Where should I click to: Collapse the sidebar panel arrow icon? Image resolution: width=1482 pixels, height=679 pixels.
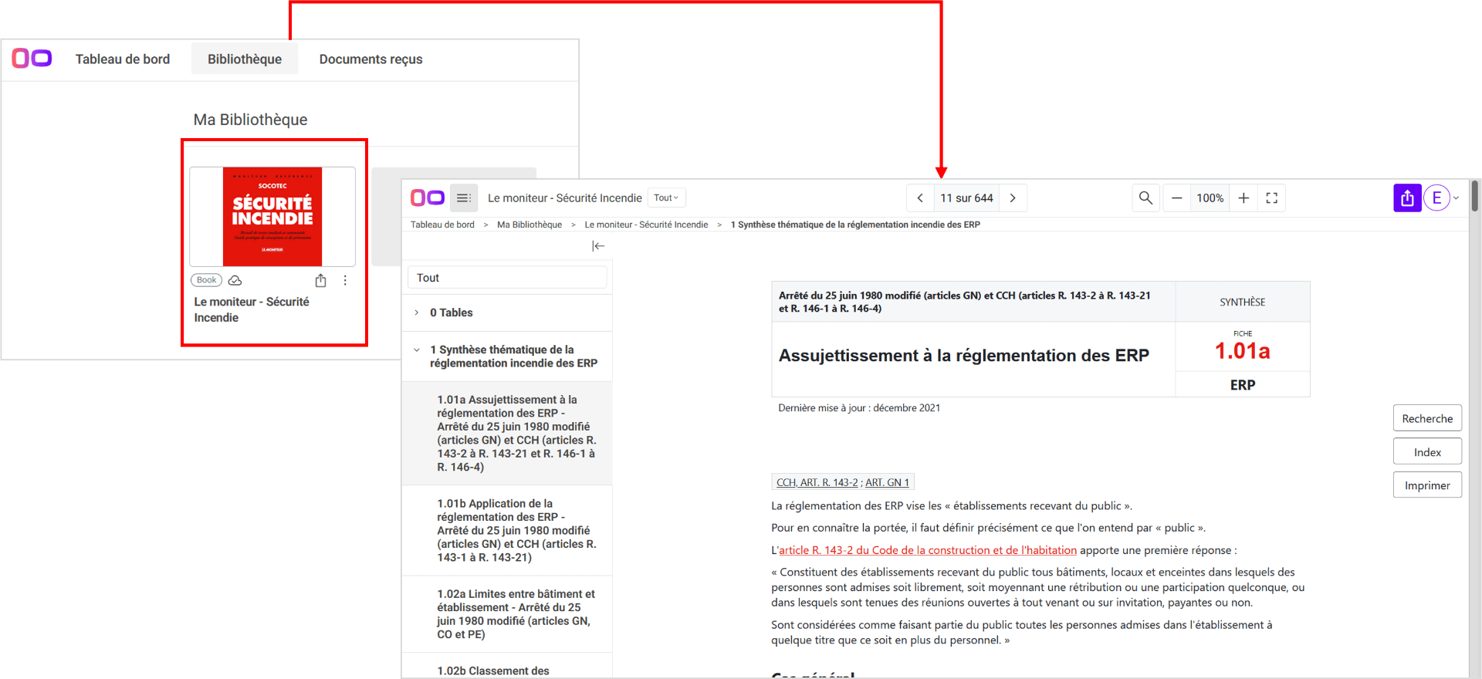598,246
